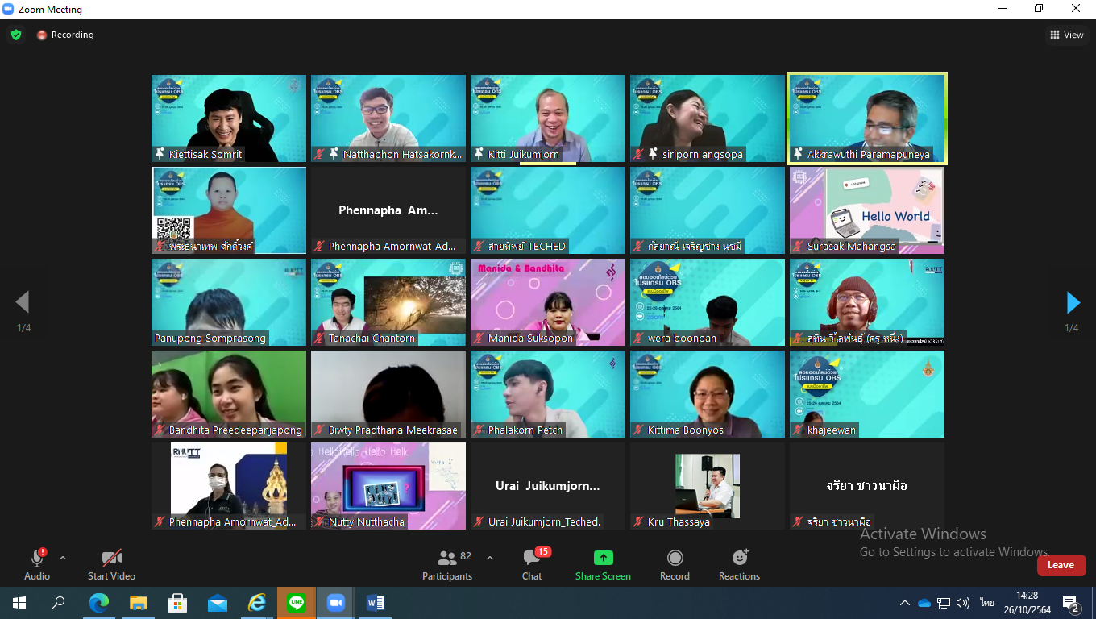Click the Zoom Meeting title bar icon

8,9
